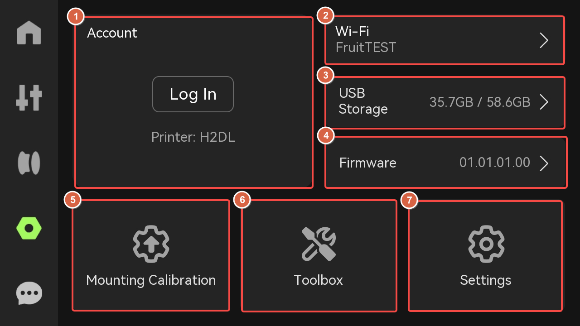Screen dimensions: 580x326
Task: Click the Log In button
Action: (193, 94)
